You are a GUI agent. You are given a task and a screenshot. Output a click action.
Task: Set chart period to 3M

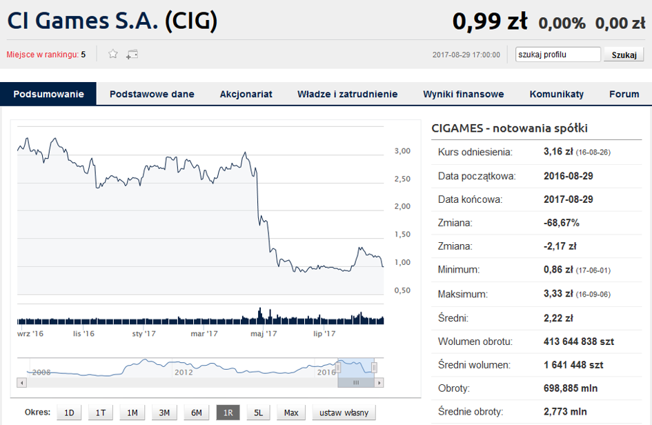[x=164, y=413]
